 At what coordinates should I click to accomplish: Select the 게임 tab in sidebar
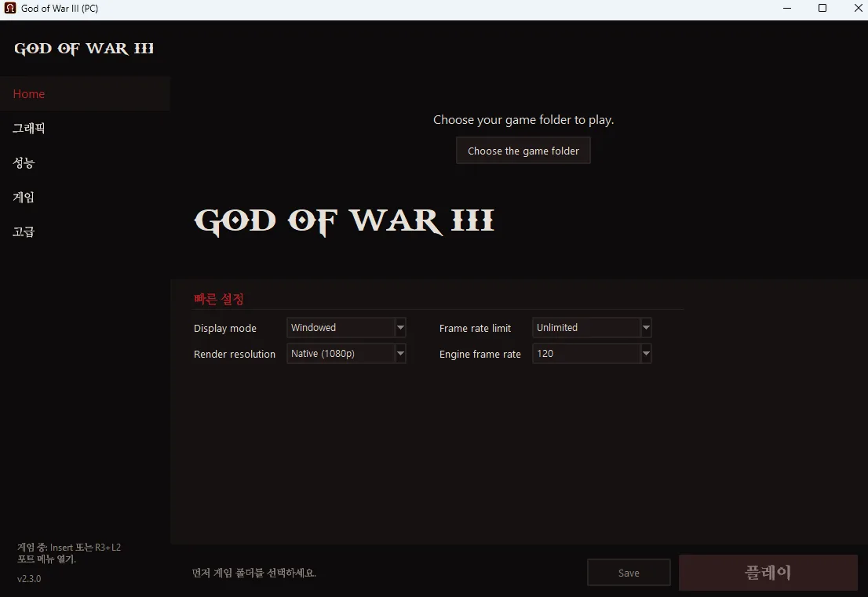(85, 197)
